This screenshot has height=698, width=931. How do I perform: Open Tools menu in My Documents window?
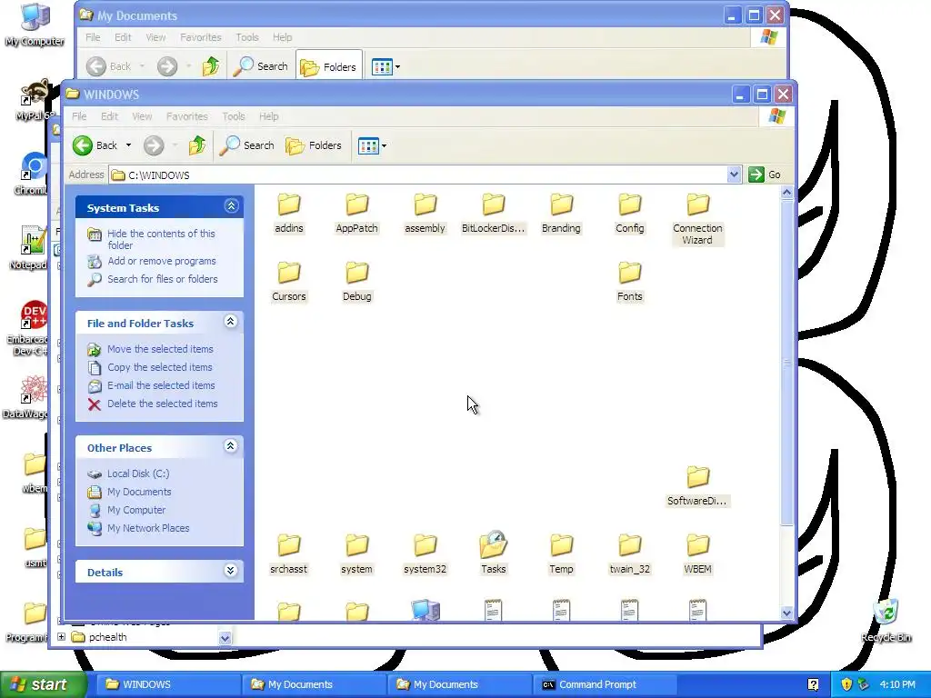pyautogui.click(x=247, y=37)
